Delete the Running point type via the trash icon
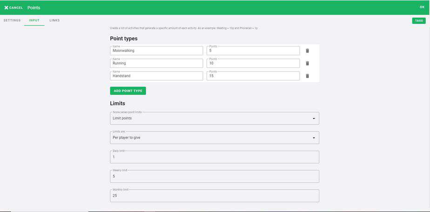The width and height of the screenshot is (430, 212). pos(308,63)
